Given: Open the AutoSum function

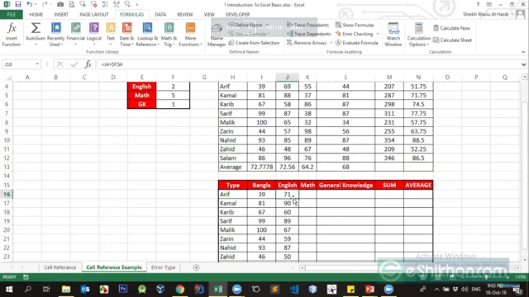Looking at the screenshot, I should click(36, 34).
